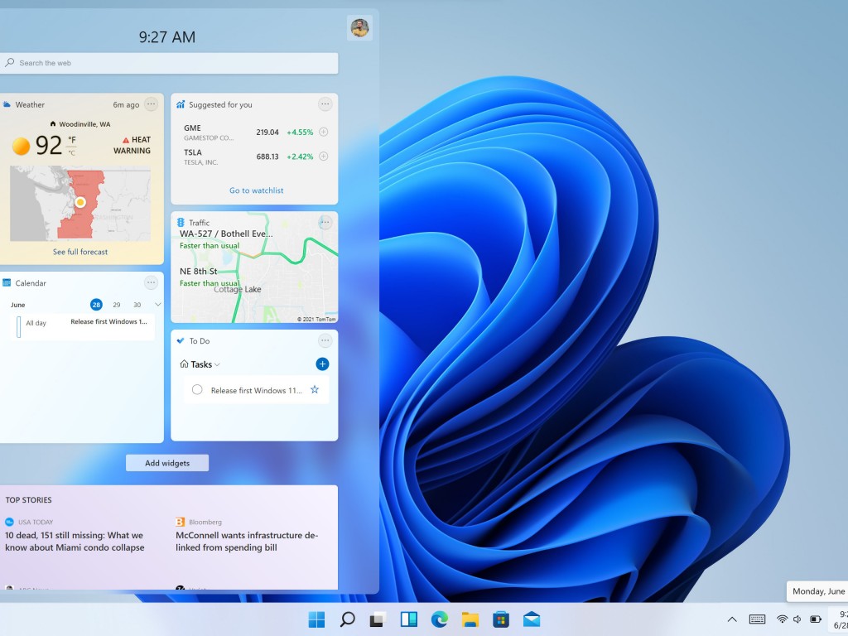The height and width of the screenshot is (636, 848).
Task: Expand the Tasks list dropdown
Action: point(217,364)
